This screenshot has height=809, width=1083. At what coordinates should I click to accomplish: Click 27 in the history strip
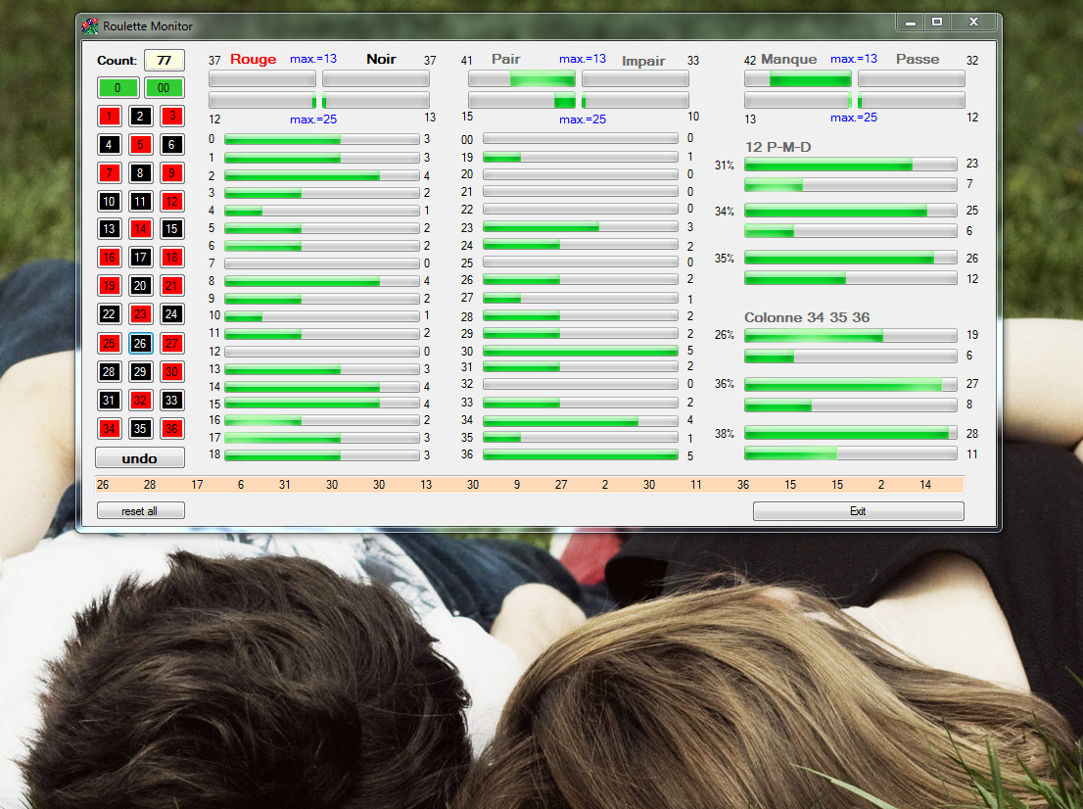(x=561, y=485)
